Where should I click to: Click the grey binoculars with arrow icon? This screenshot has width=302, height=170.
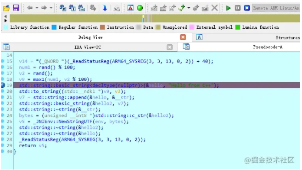click(93, 8)
